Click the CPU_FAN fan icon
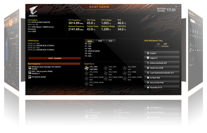207x133 pixels. [87, 68]
